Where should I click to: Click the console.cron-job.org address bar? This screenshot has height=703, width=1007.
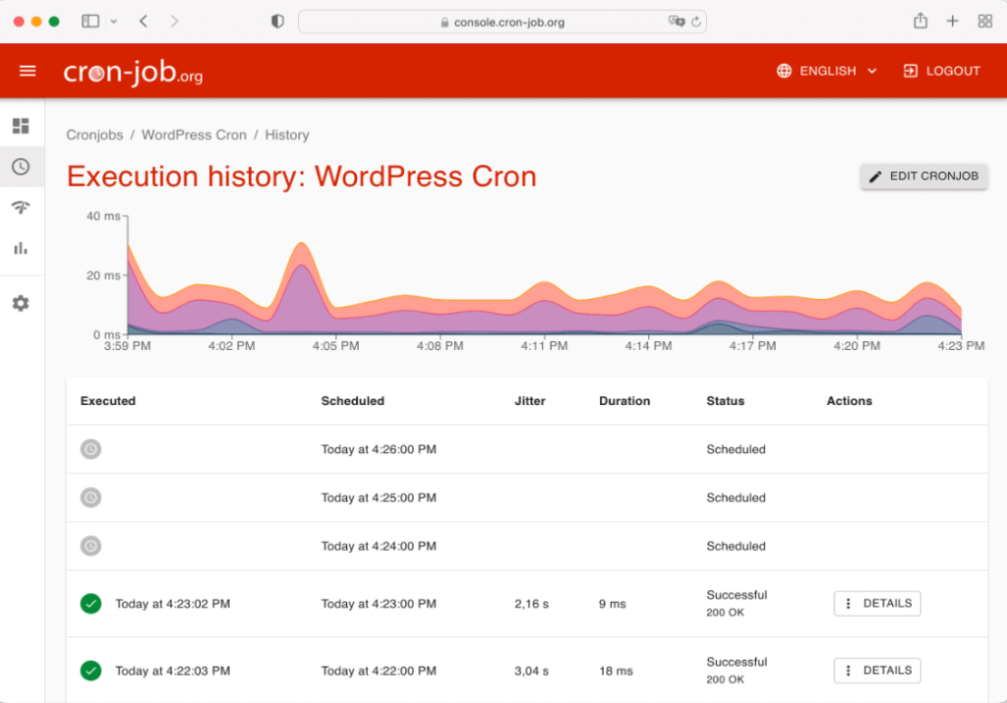pyautogui.click(x=503, y=21)
